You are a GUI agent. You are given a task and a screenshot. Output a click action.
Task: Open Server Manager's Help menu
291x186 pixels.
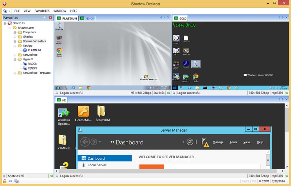[x=260, y=142]
